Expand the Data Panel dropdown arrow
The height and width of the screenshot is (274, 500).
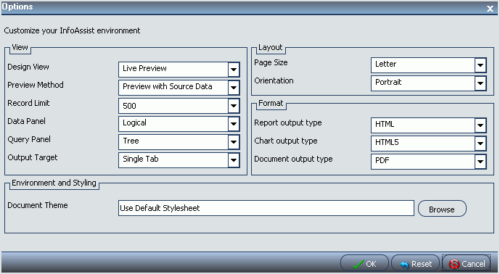234,124
